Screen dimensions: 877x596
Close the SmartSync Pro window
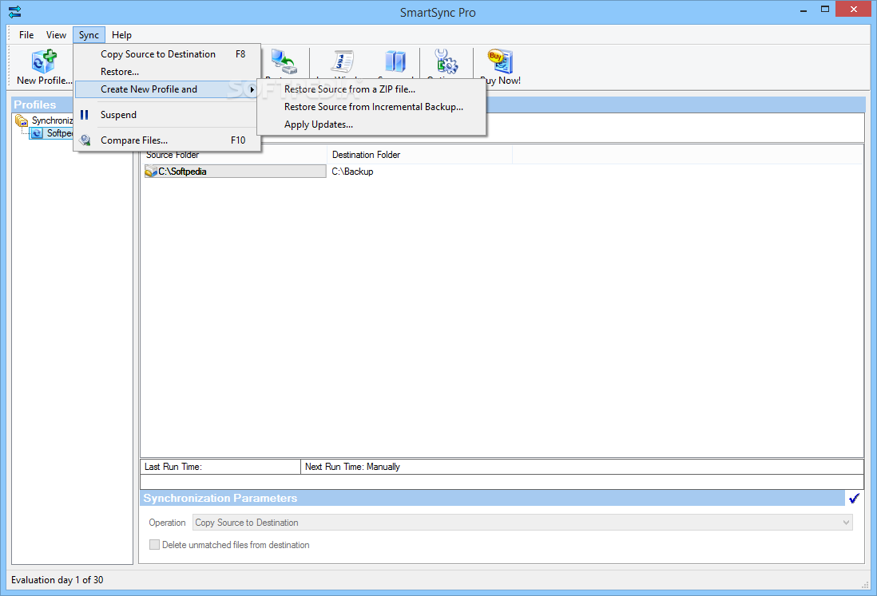(x=854, y=9)
